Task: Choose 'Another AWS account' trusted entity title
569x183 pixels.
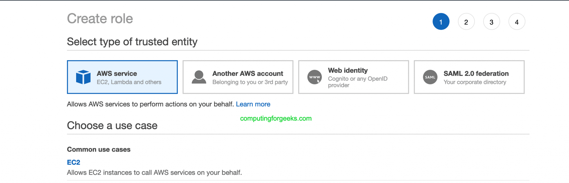Action: pyautogui.click(x=248, y=74)
